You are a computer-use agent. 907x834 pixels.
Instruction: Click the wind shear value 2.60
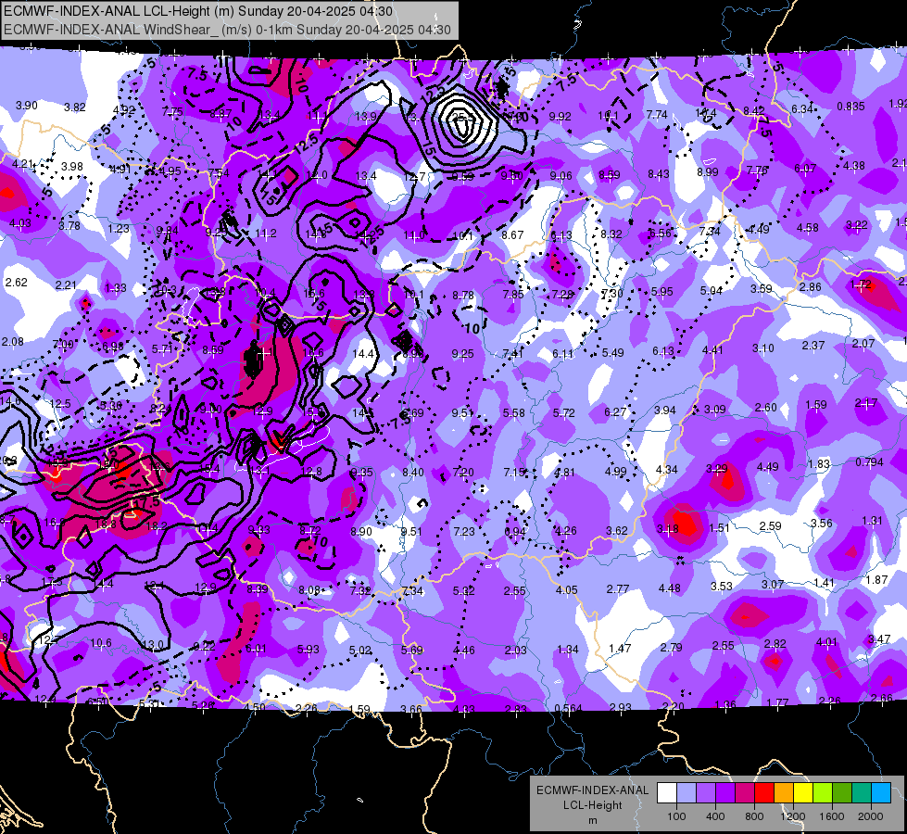click(x=766, y=408)
